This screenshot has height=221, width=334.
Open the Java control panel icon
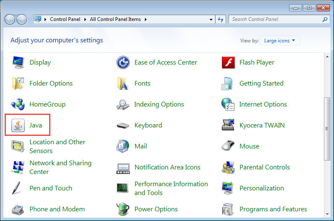pyautogui.click(x=18, y=125)
